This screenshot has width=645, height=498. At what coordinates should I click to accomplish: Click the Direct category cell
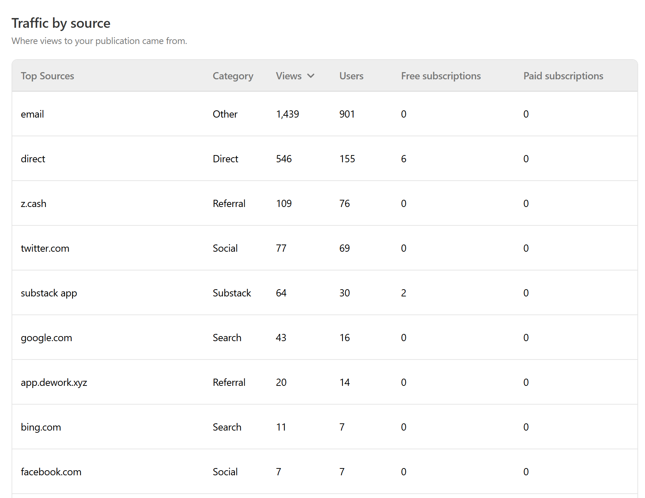225,159
